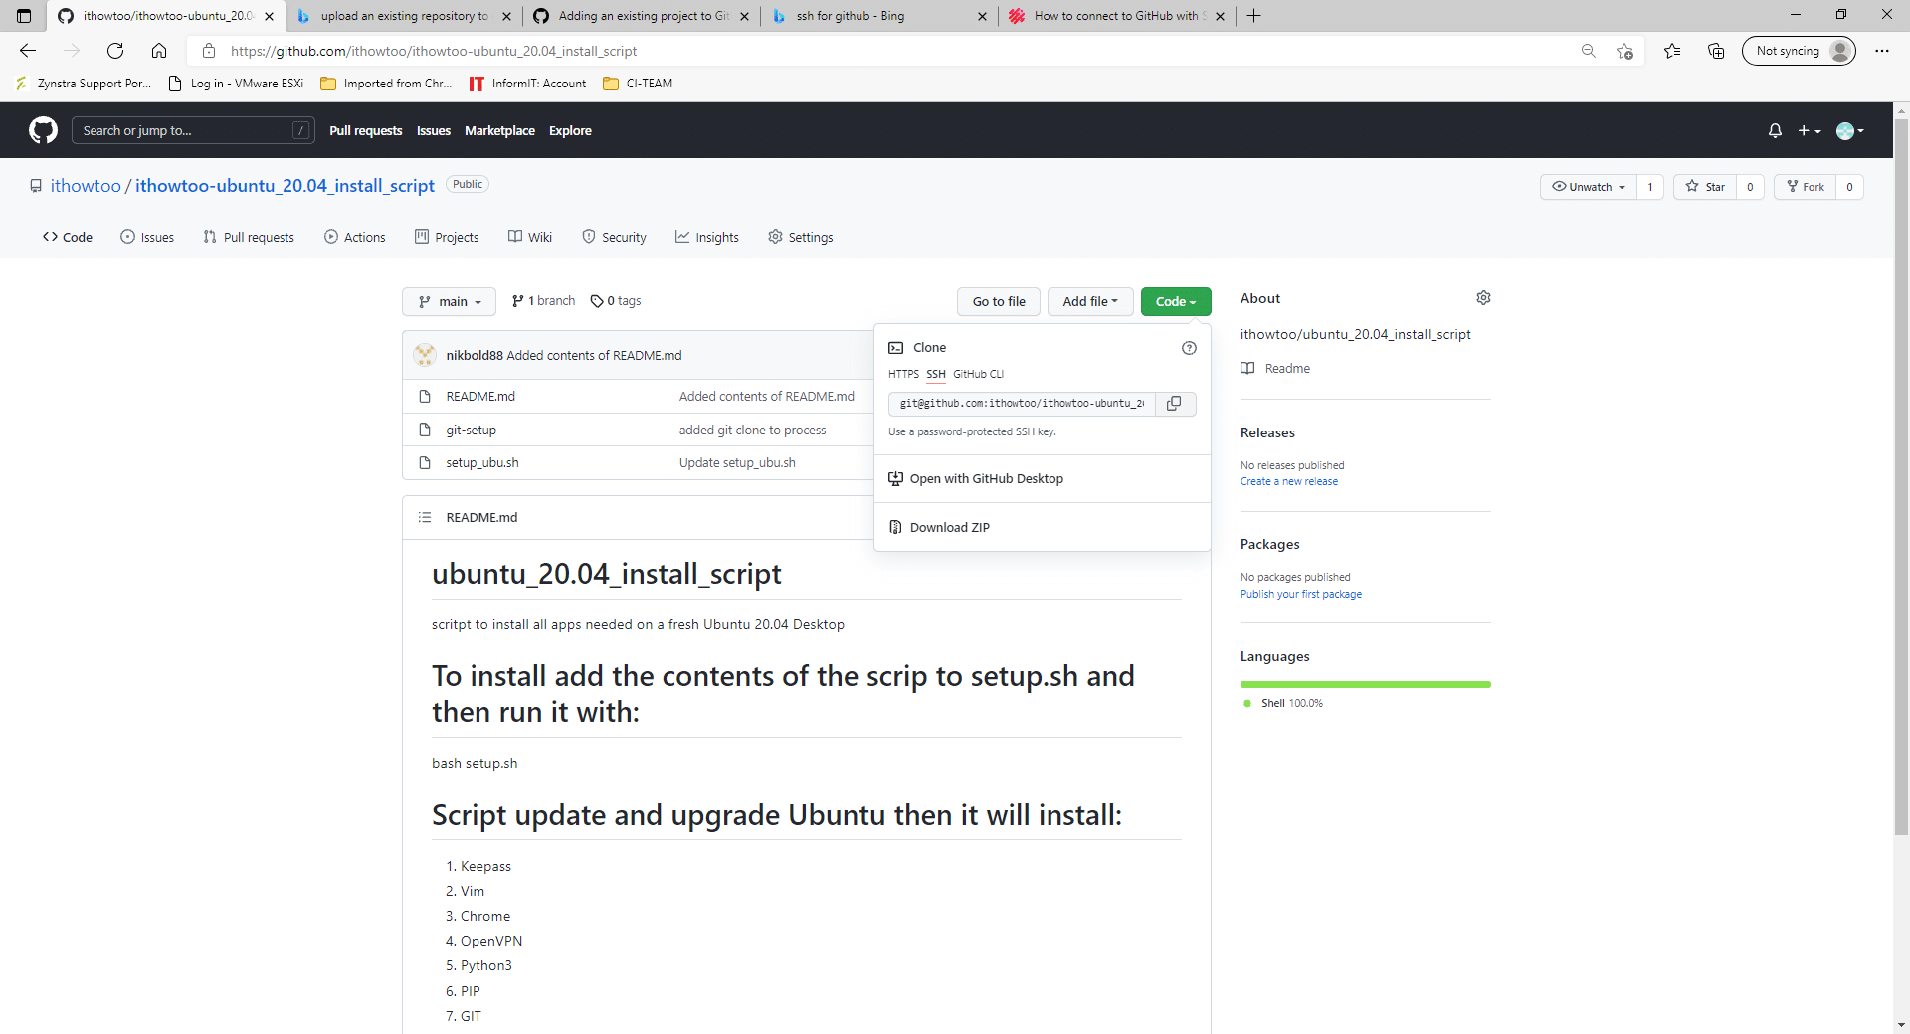Click the Shell language color bar
This screenshot has width=1910, height=1034.
[x=1365, y=684]
